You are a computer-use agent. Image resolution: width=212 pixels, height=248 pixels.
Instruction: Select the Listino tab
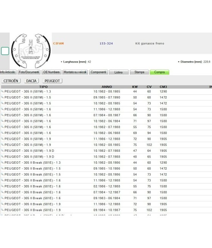118,72
